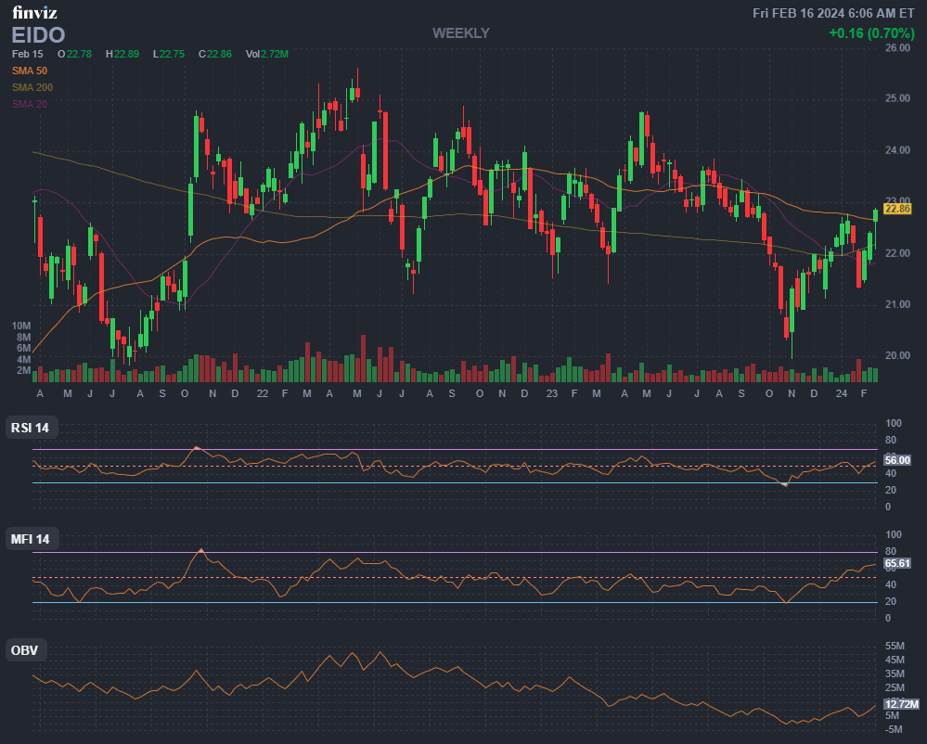Select the '22' year marker on time axis
This screenshot has width=927, height=744.
coord(263,393)
